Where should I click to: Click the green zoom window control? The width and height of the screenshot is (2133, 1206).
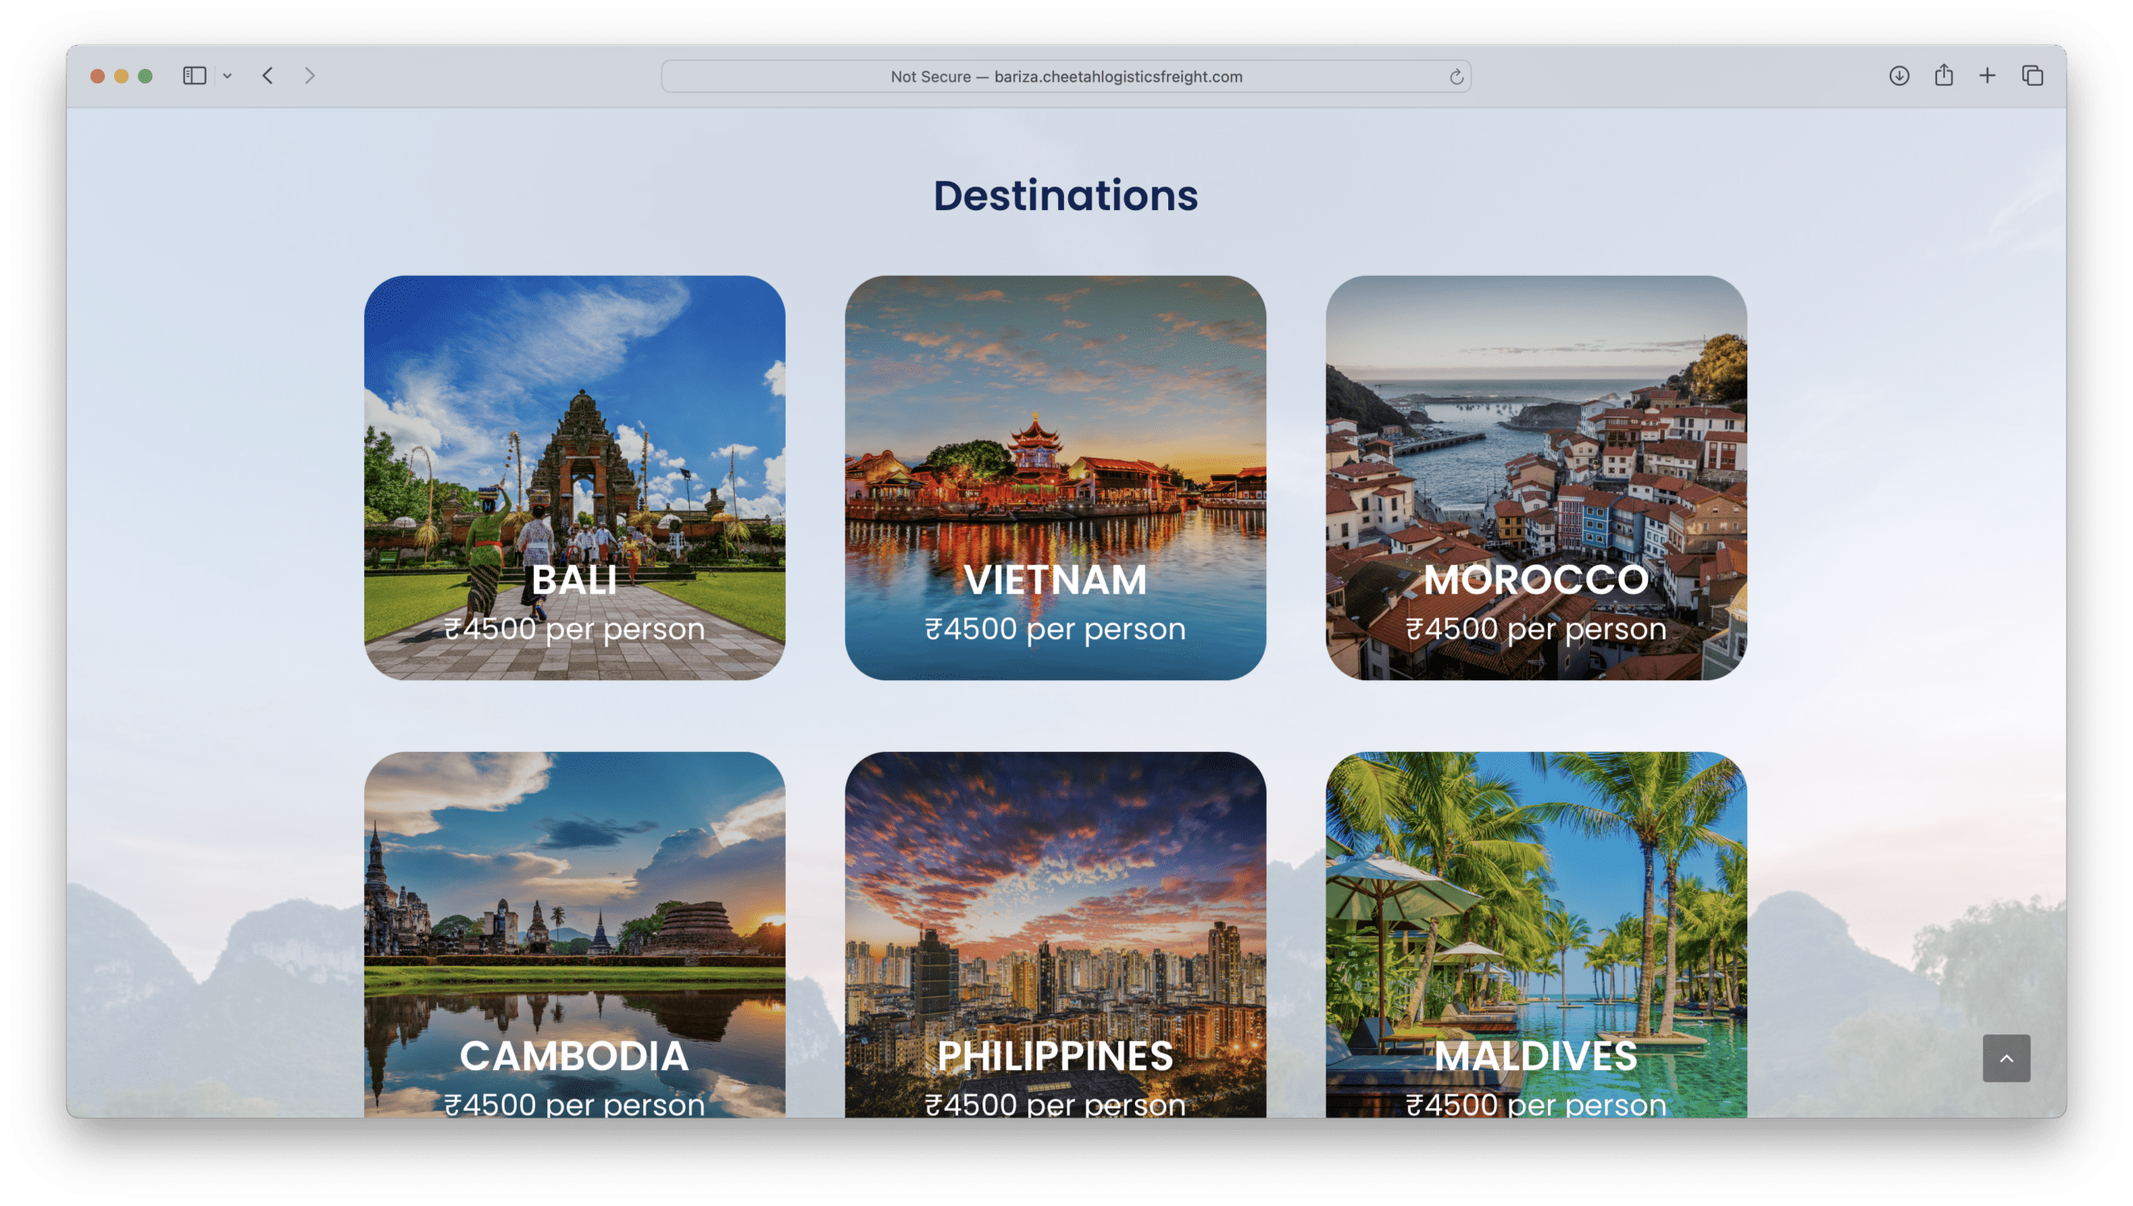click(147, 75)
